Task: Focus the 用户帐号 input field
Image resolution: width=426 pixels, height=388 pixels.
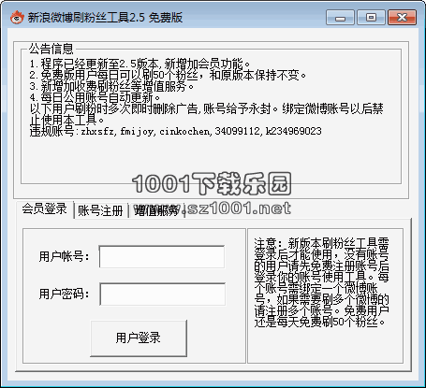Action: tap(162, 257)
